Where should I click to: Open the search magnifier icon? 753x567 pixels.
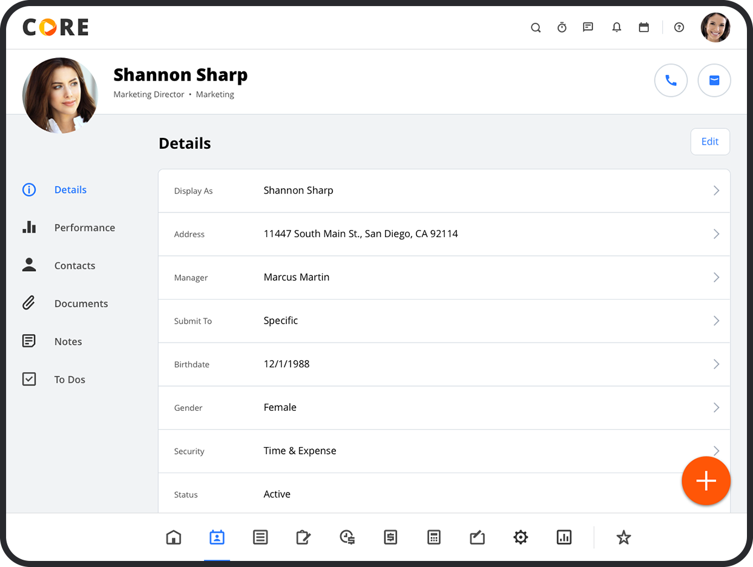tap(536, 27)
